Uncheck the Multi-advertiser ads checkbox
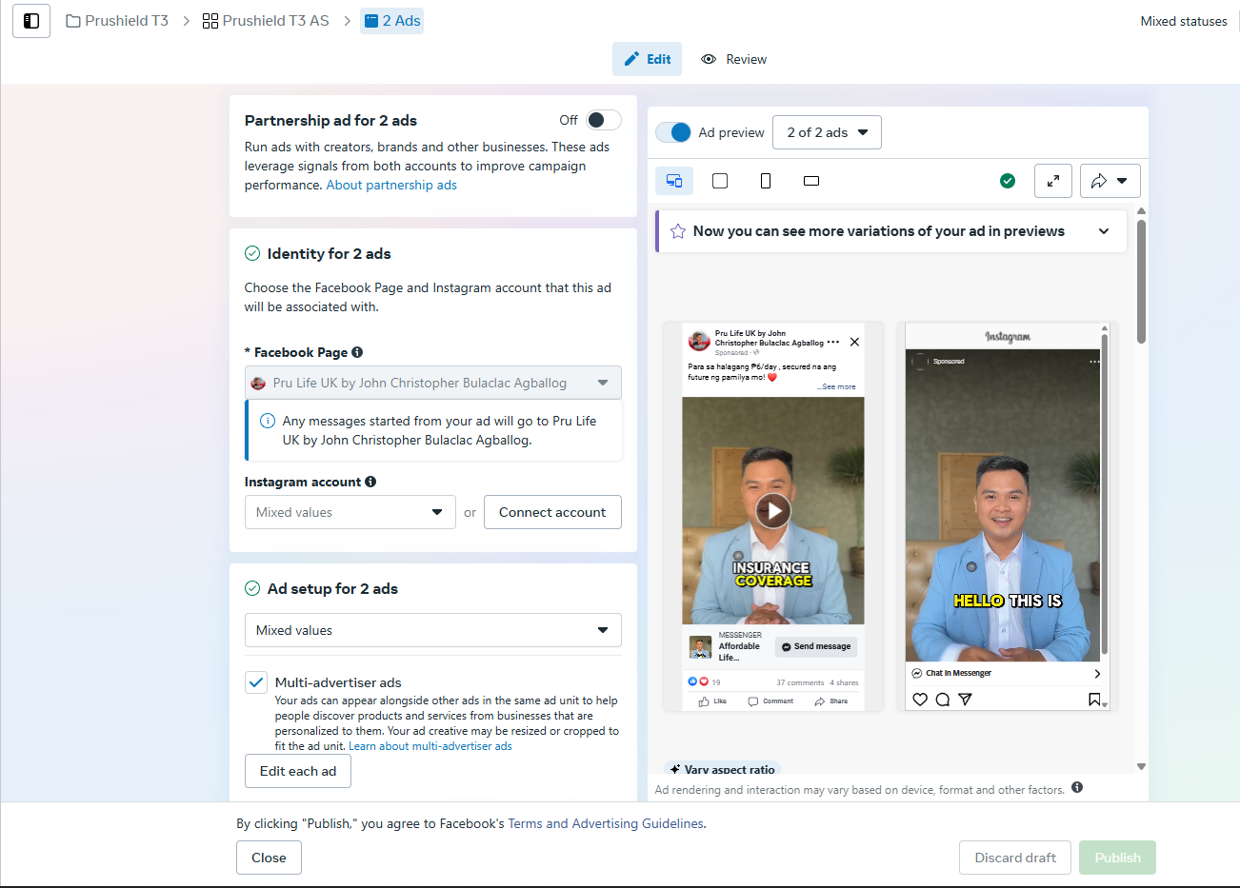This screenshot has height=888, width=1240. [x=256, y=682]
